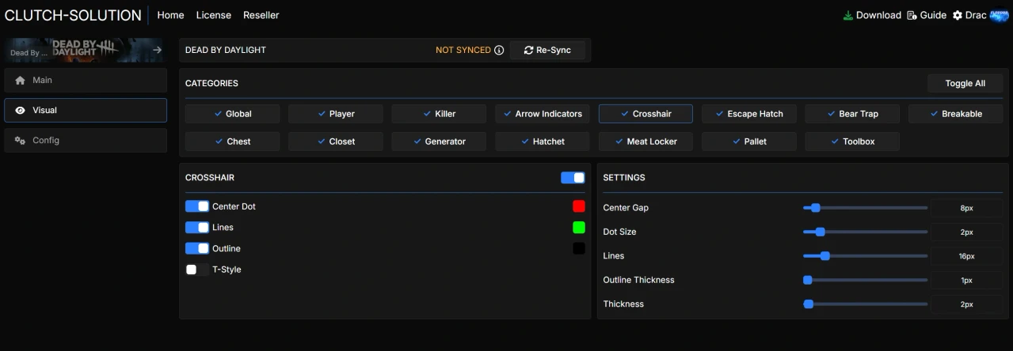1013x351 pixels.
Task: Click the green Download icon
Action: [x=848, y=15]
